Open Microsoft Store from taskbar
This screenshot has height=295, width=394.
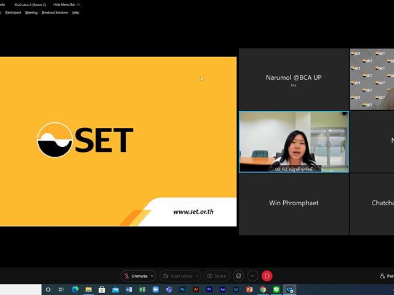point(102,289)
